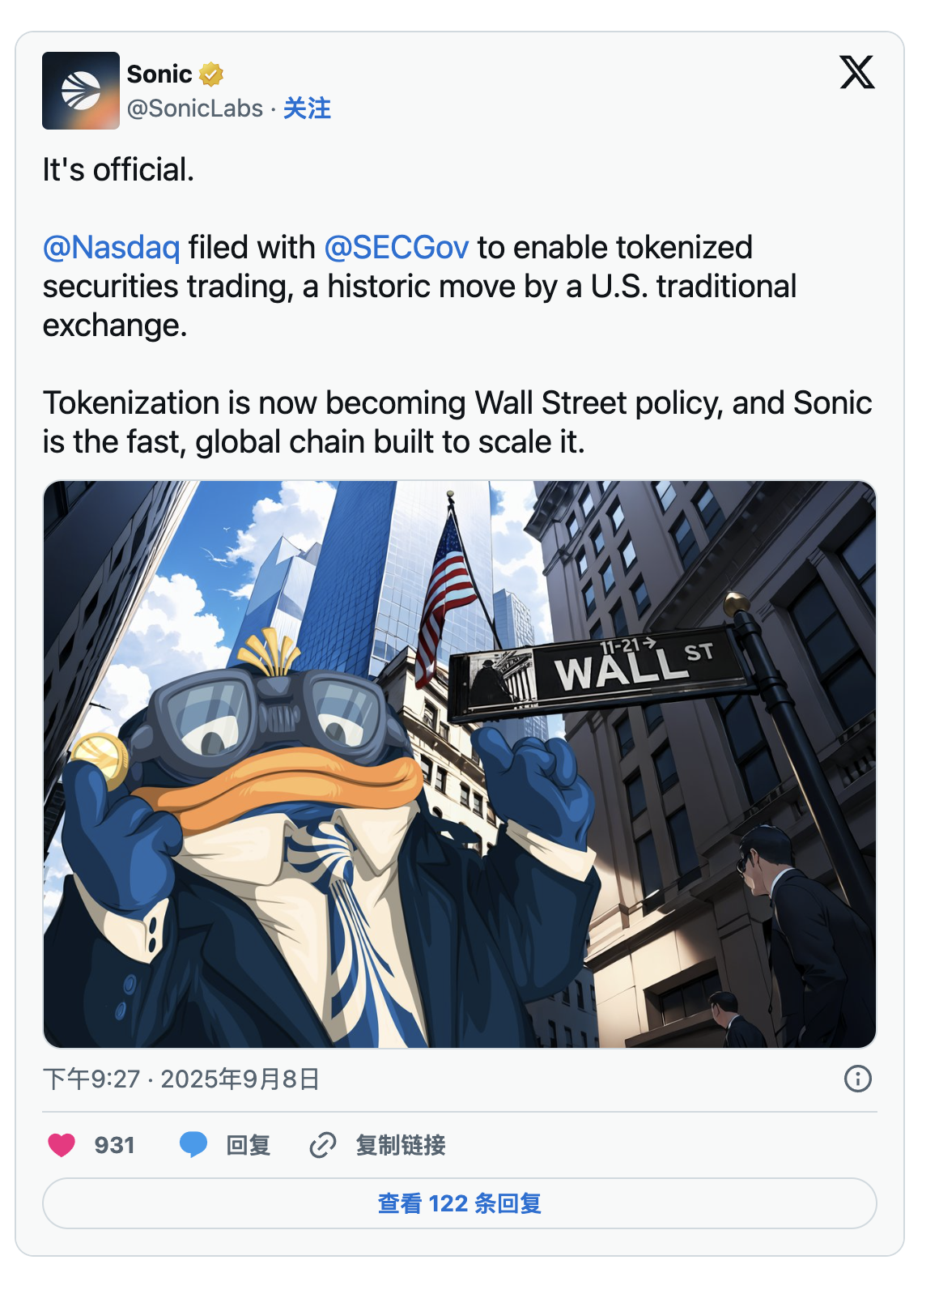Click the blue reply bubble icon
This screenshot has width=939, height=1294.
pos(193,1145)
